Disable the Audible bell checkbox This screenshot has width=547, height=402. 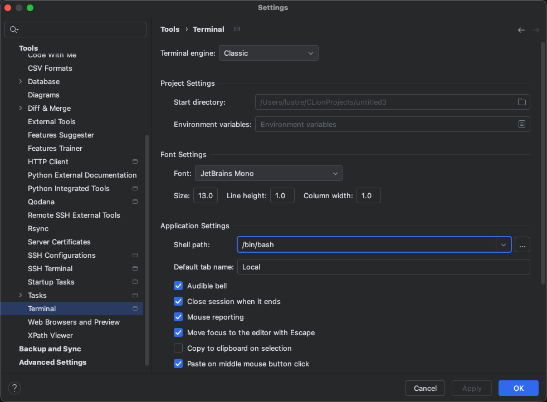(x=178, y=286)
